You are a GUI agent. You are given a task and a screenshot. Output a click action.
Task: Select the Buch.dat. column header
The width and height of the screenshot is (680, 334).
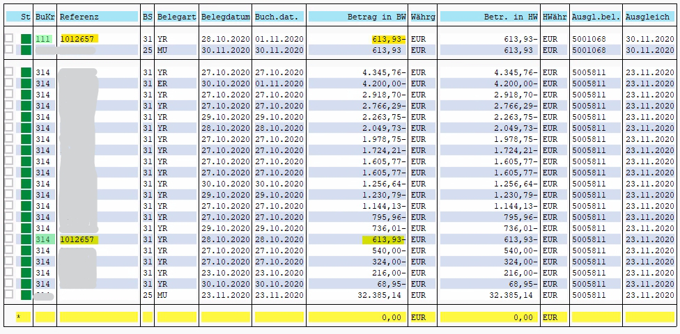[278, 16]
